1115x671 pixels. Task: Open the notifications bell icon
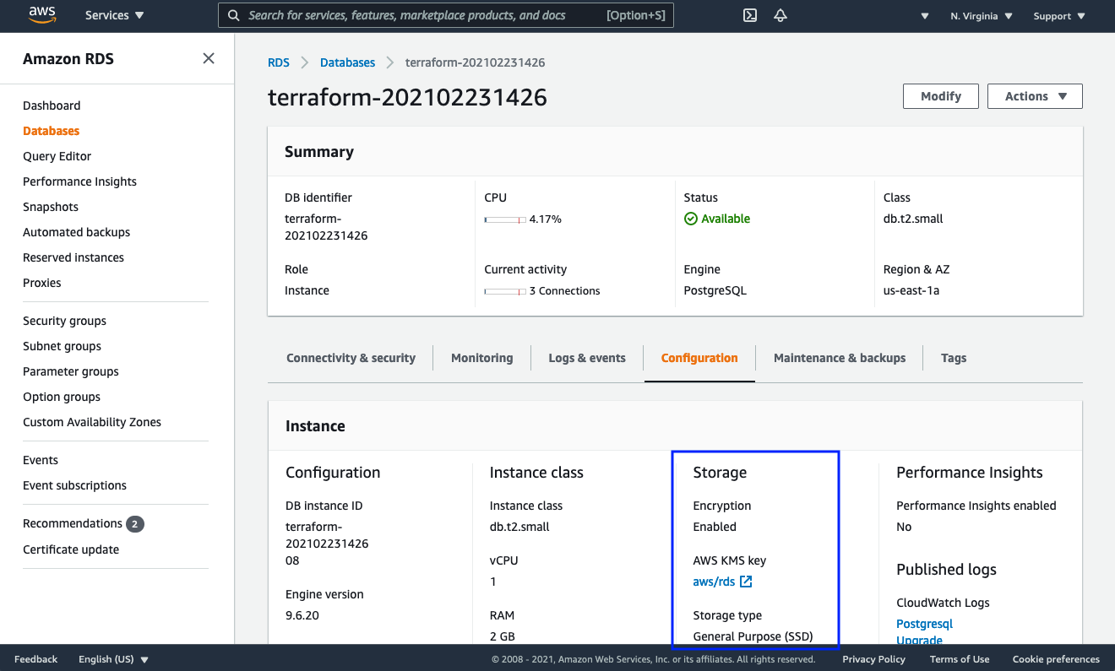coord(780,15)
